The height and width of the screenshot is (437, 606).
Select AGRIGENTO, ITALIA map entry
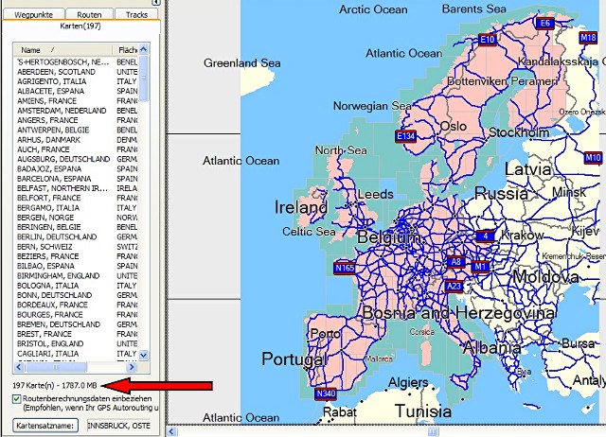click(76, 81)
